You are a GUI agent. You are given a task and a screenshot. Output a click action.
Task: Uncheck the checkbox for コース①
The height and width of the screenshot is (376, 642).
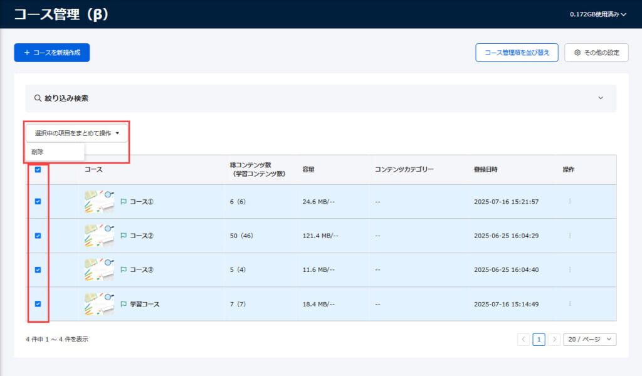pyautogui.click(x=38, y=201)
